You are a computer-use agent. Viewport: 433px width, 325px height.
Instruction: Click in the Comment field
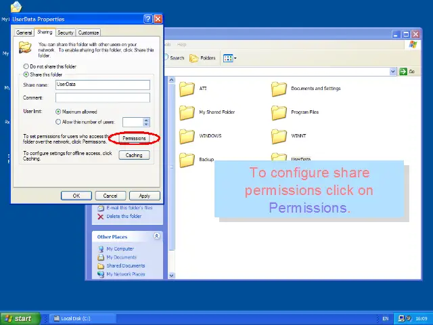pos(103,97)
